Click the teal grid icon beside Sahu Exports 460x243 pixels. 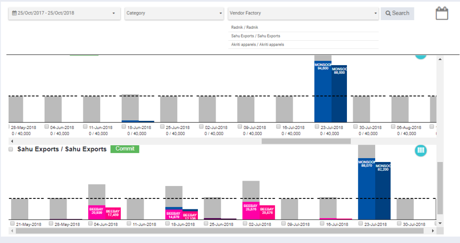pos(420,150)
